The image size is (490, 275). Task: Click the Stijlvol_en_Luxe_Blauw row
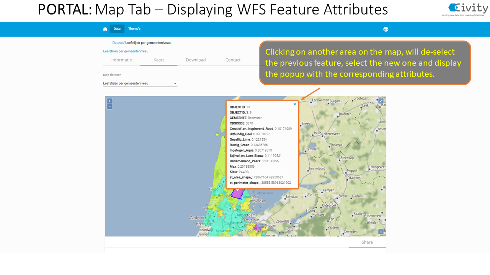[x=256, y=156]
